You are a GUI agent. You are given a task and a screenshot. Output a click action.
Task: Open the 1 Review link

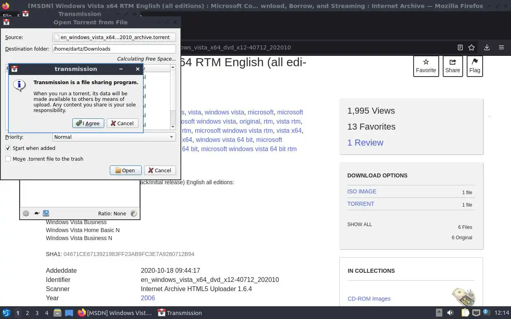[365, 143]
